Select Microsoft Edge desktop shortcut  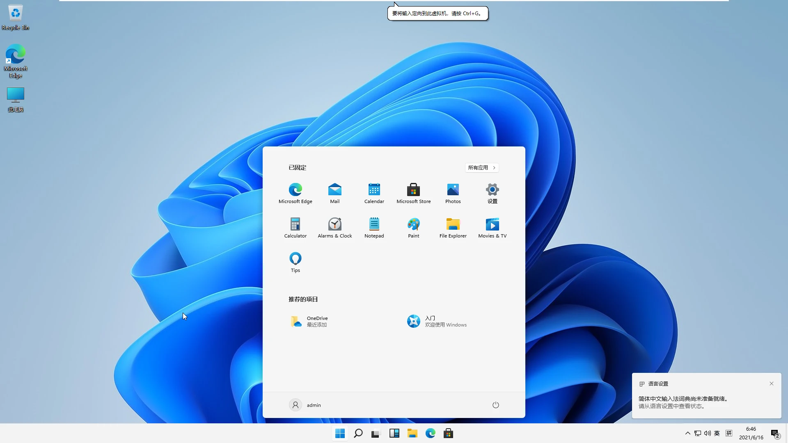pos(16,61)
